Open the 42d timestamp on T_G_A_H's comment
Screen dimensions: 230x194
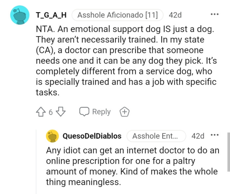pos(175,15)
